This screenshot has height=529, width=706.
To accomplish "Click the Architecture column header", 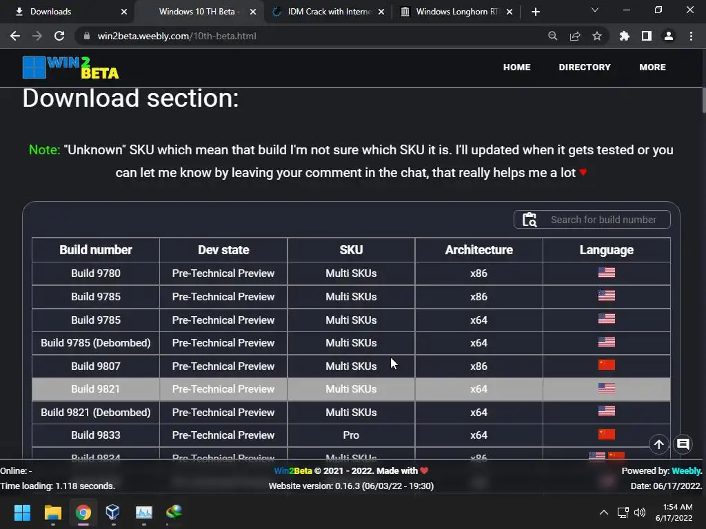I will [478, 249].
